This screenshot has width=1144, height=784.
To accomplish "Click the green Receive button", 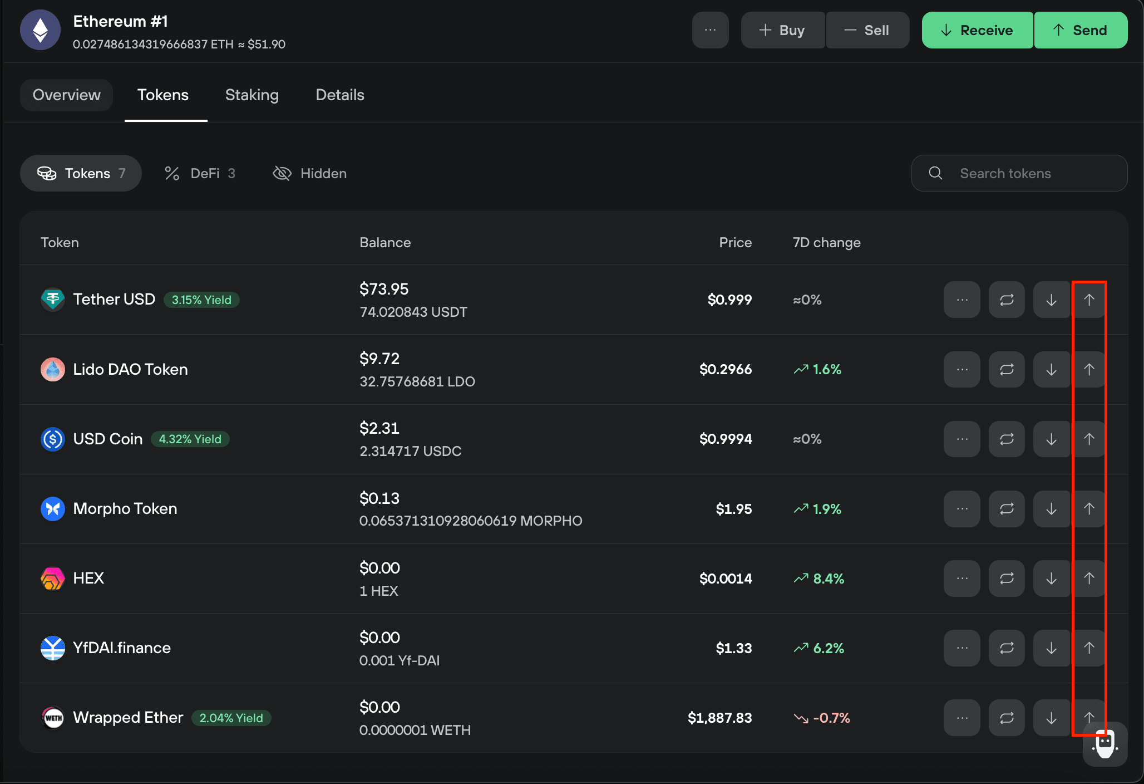I will click(x=977, y=30).
